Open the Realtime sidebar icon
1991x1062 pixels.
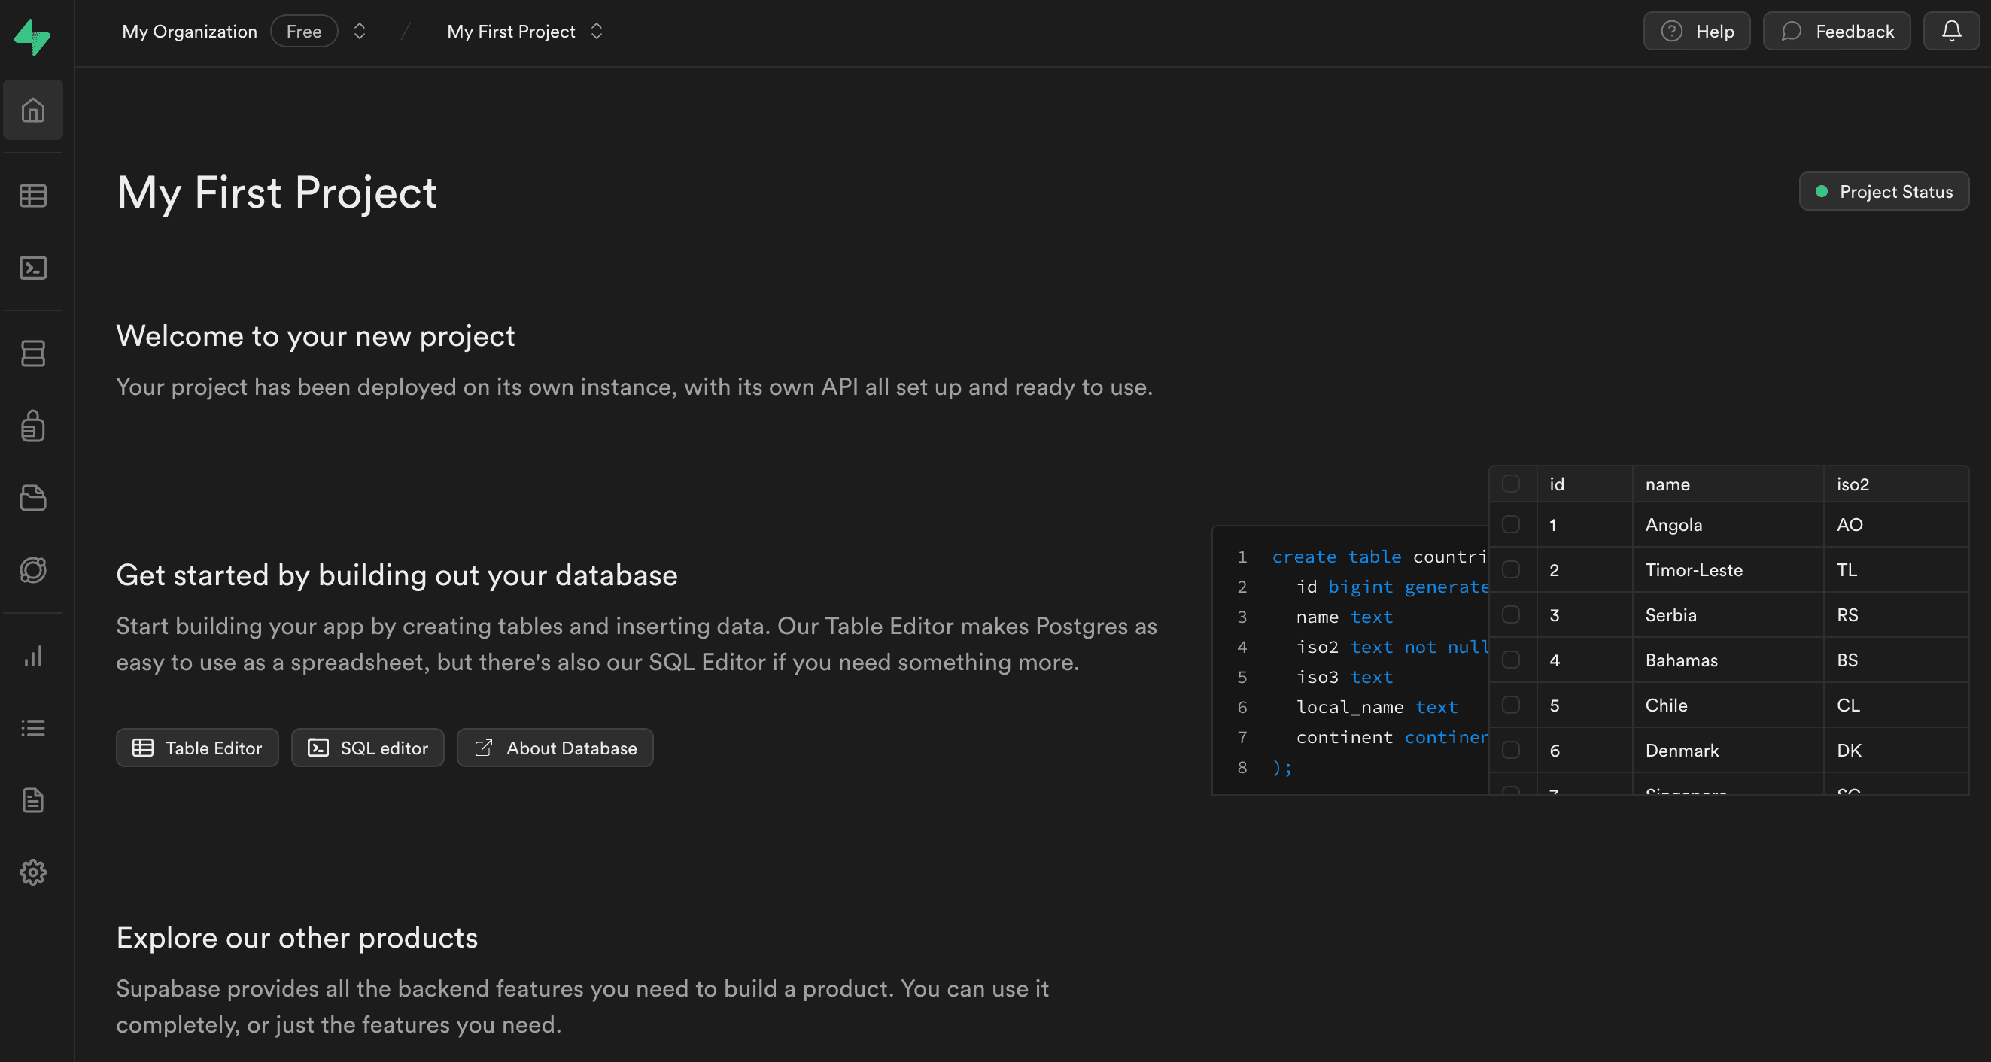point(32,570)
